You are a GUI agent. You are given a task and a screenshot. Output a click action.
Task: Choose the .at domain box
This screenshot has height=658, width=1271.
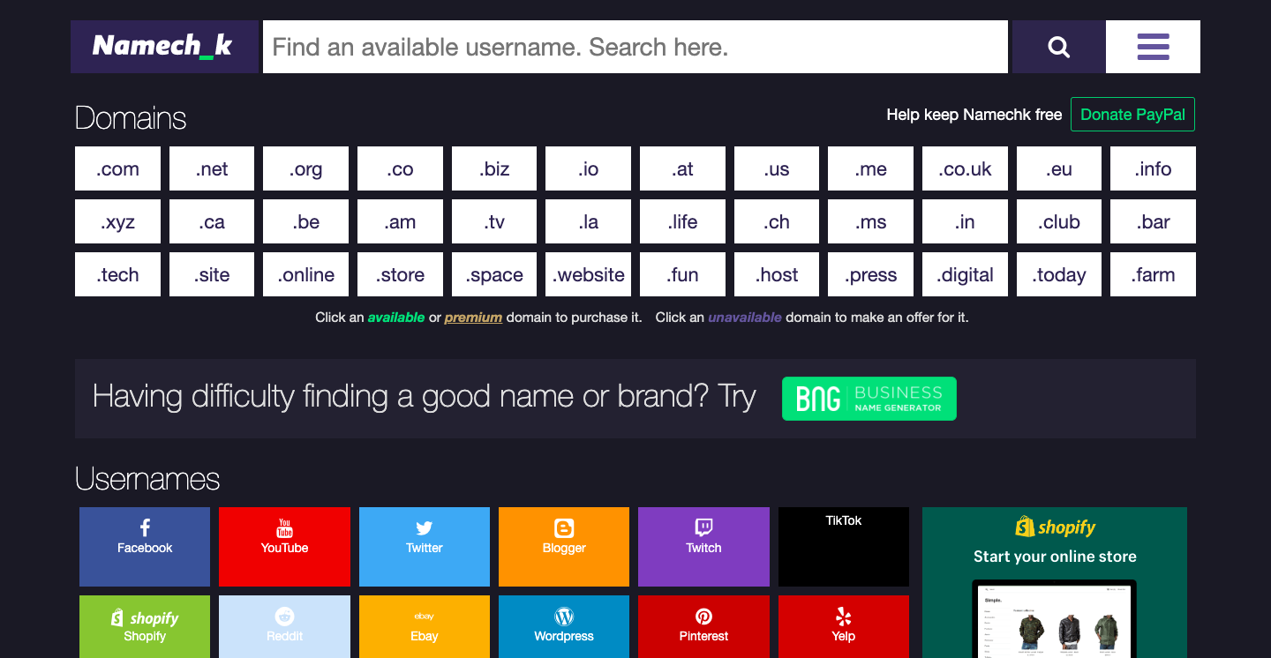tap(682, 168)
